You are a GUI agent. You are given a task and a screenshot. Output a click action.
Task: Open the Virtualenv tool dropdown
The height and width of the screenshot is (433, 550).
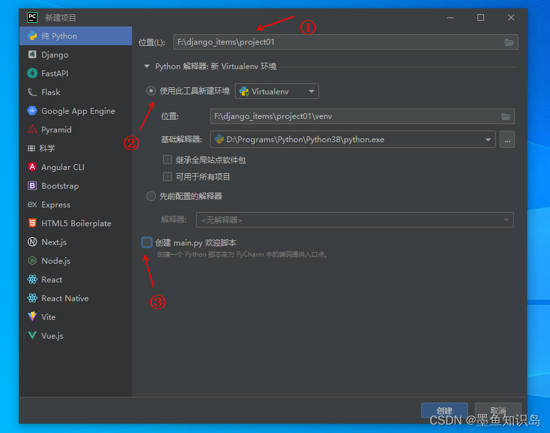(x=277, y=91)
